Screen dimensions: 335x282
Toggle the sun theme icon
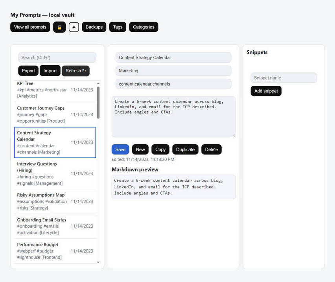[74, 27]
